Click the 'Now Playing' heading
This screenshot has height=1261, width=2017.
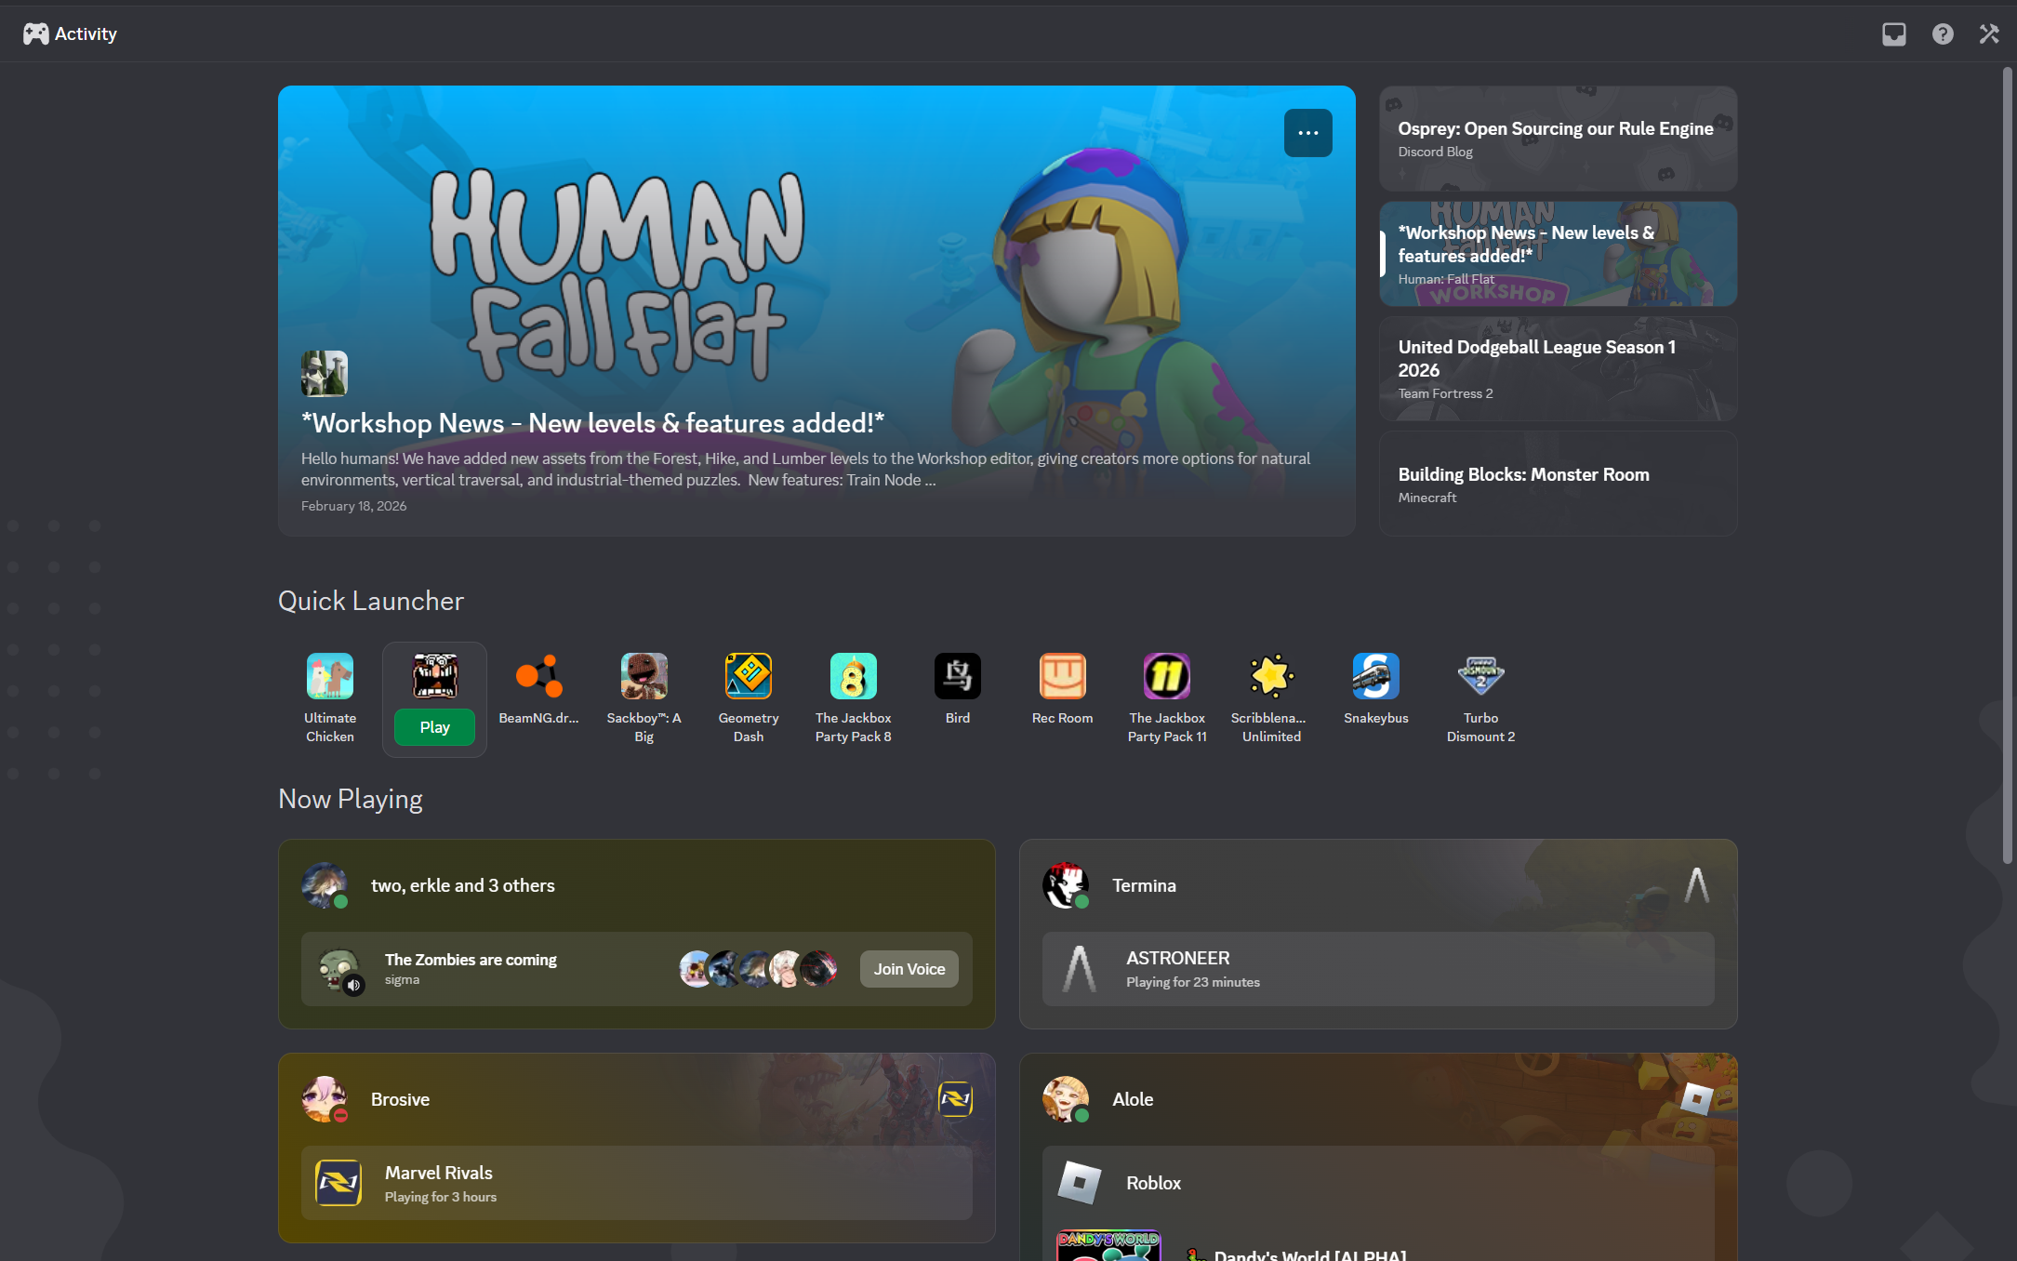(x=351, y=799)
